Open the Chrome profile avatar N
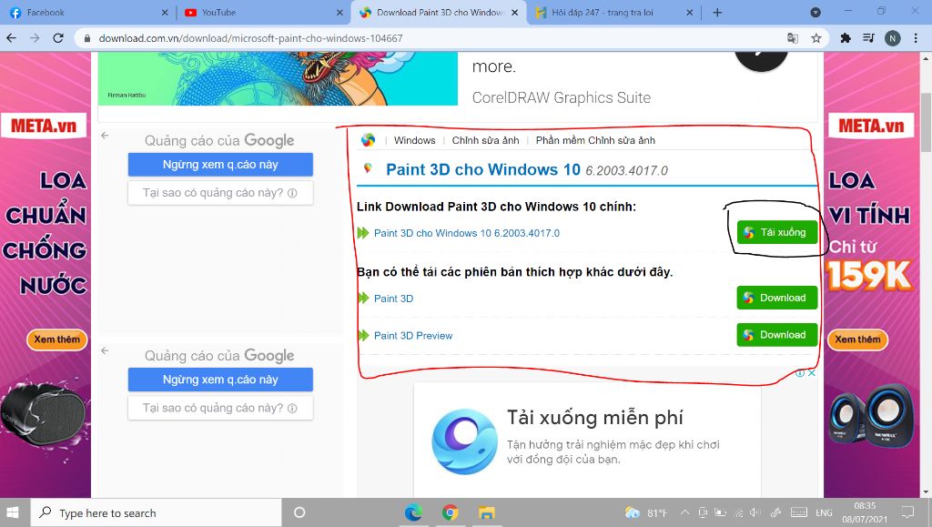The image size is (932, 527). [892, 38]
